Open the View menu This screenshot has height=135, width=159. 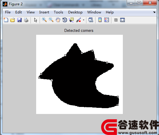coord(31,12)
